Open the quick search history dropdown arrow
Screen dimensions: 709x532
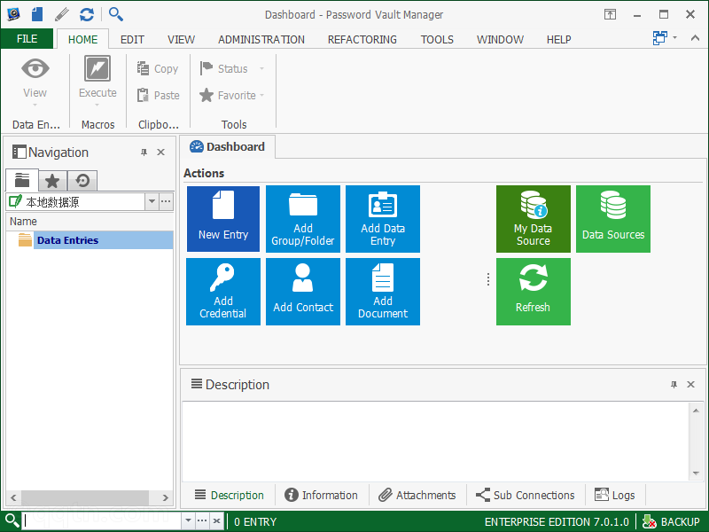coord(188,520)
